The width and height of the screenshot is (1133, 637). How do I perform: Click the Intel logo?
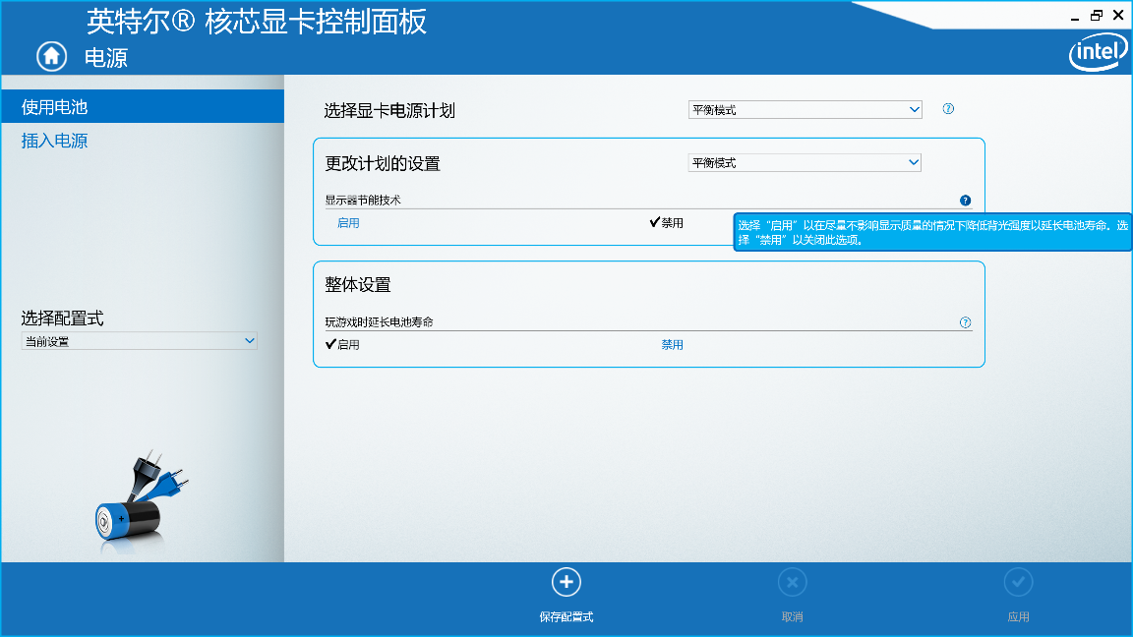(1098, 53)
